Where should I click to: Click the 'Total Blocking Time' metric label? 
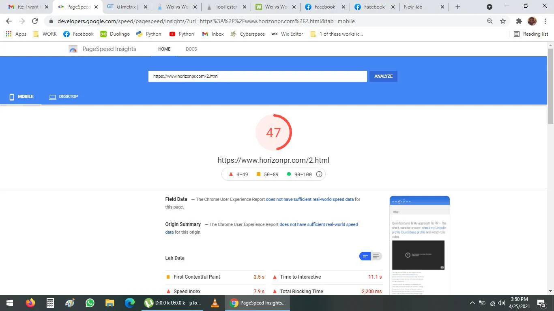[301, 292]
